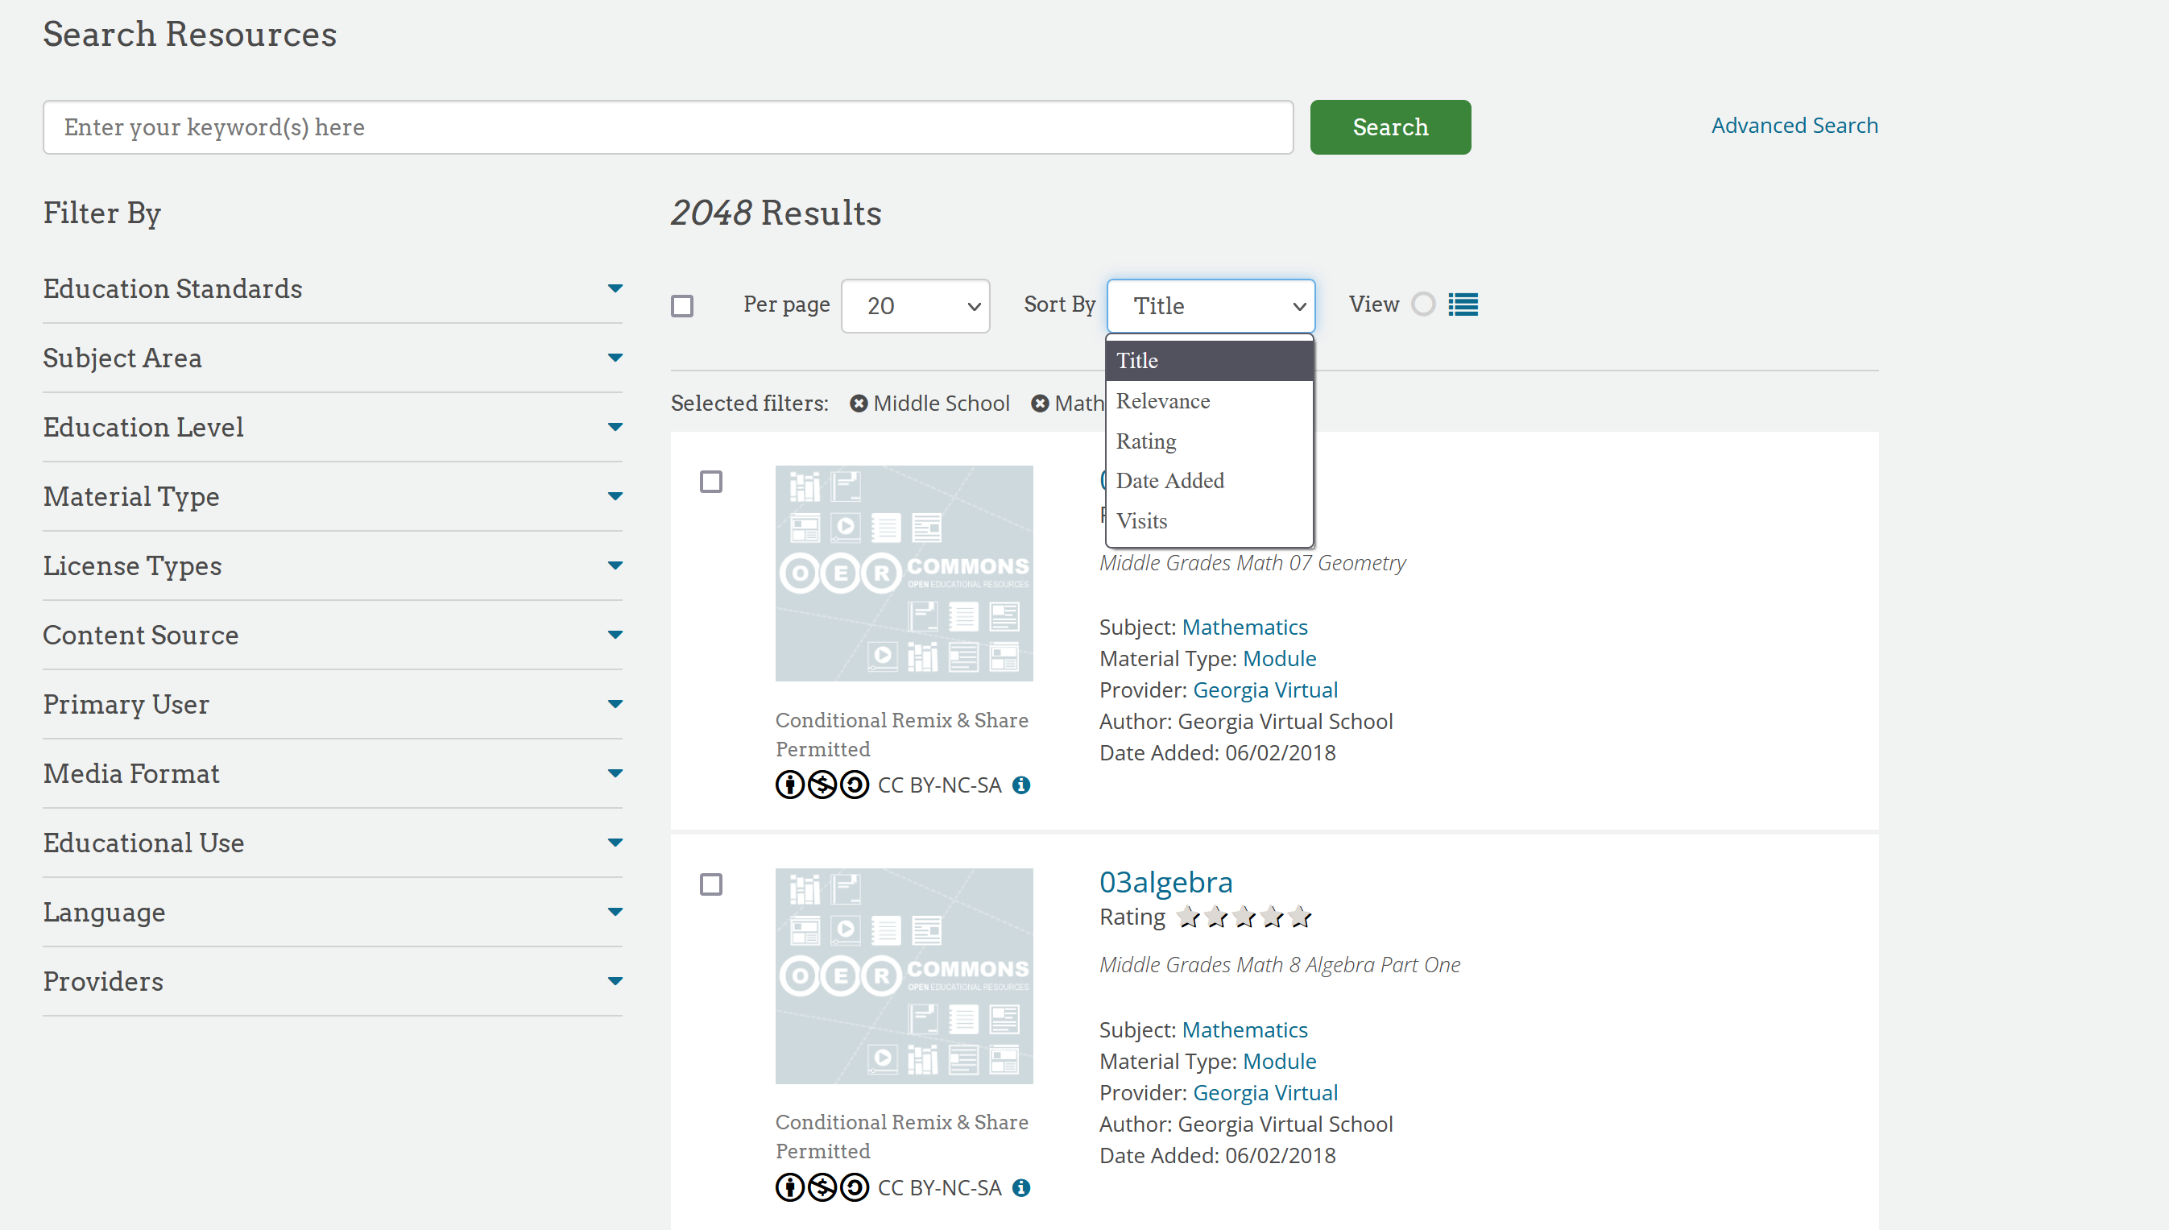Switch to list view icon
The height and width of the screenshot is (1230, 2169).
click(1463, 304)
